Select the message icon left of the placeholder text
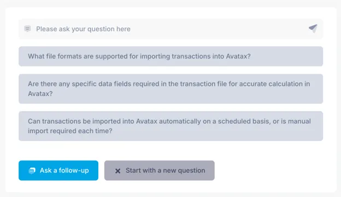341x197 pixels. click(x=27, y=29)
